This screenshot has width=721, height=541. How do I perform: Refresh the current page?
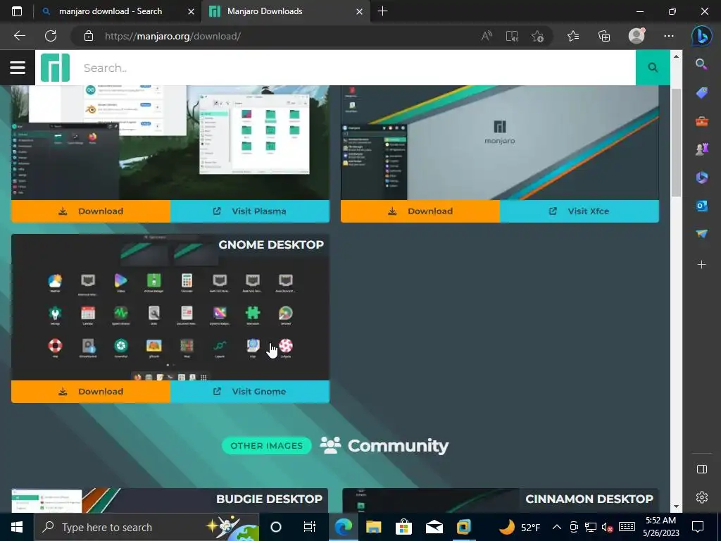pyautogui.click(x=51, y=36)
